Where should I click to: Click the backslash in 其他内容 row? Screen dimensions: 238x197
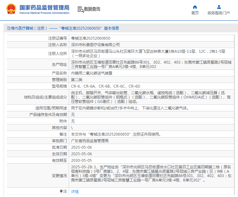tap(72, 128)
